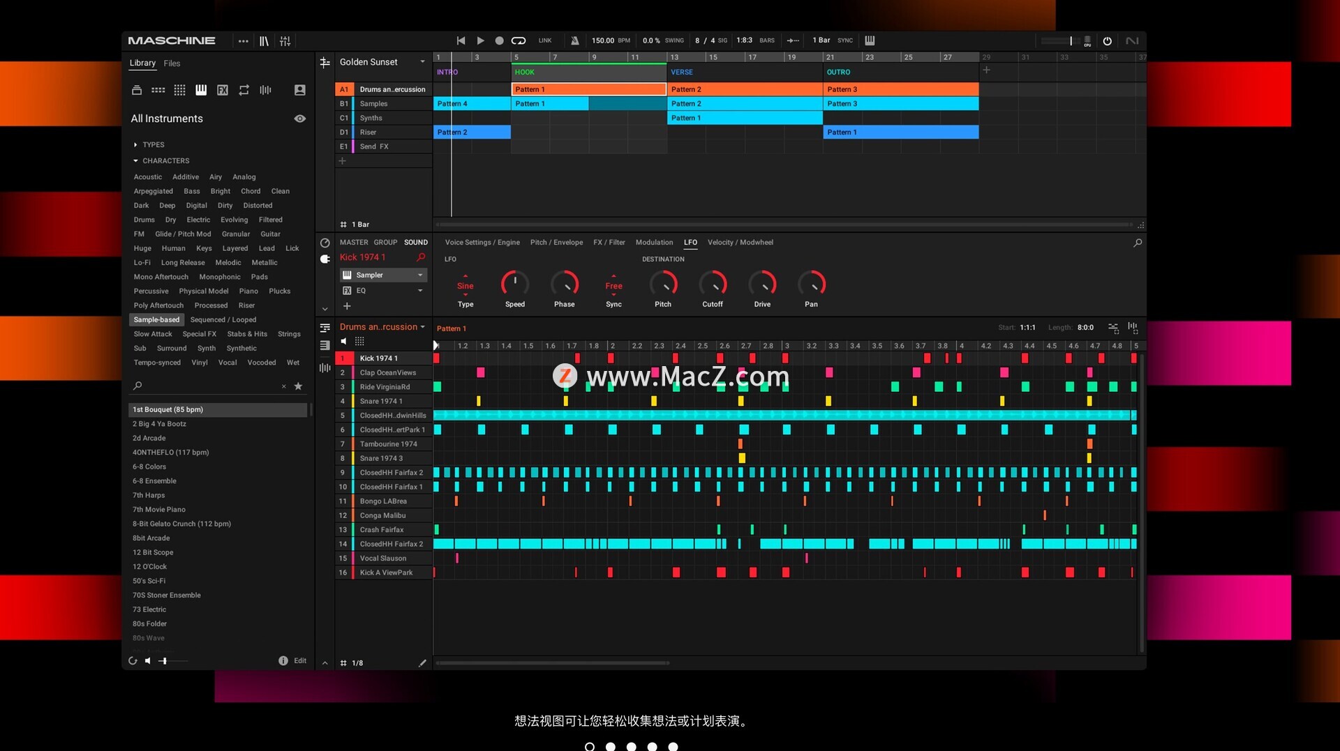Open the Modulation parameter page
The height and width of the screenshot is (751, 1340).
click(654, 243)
